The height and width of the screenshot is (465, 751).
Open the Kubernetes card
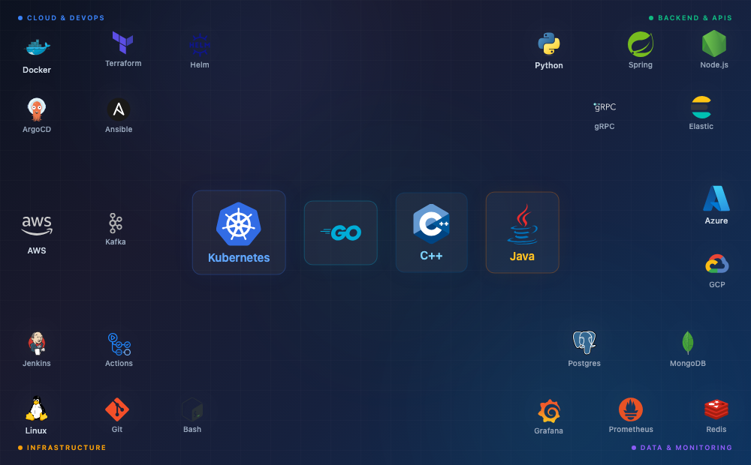pos(239,232)
